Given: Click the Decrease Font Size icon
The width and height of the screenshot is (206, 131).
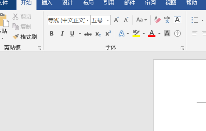Looking at the screenshot, I should pyautogui.click(x=126, y=20).
